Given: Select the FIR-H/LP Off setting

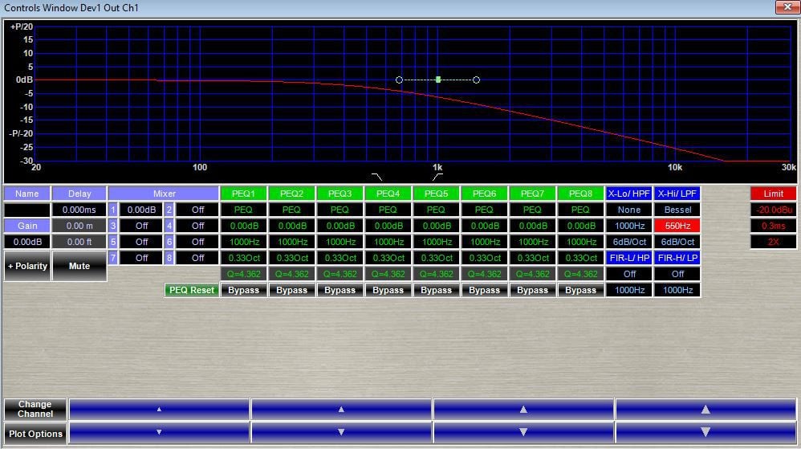Looking at the screenshot, I should [x=677, y=274].
